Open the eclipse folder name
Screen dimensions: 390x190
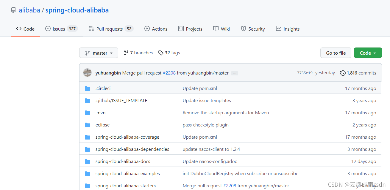[102, 125]
